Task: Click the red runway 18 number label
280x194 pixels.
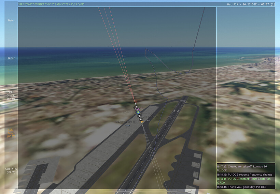Action: (136, 102)
